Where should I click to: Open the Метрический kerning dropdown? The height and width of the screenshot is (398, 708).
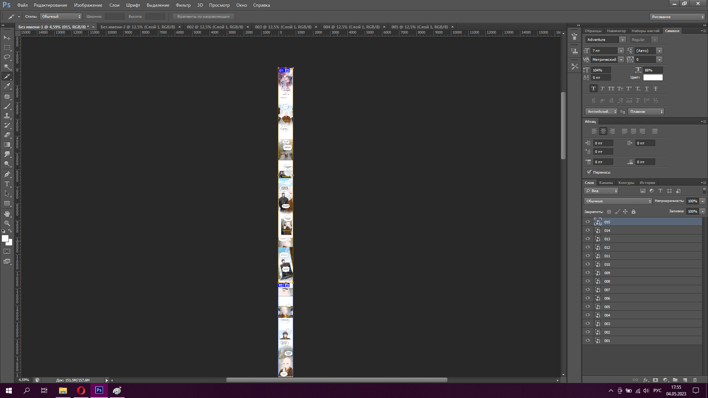click(x=621, y=60)
